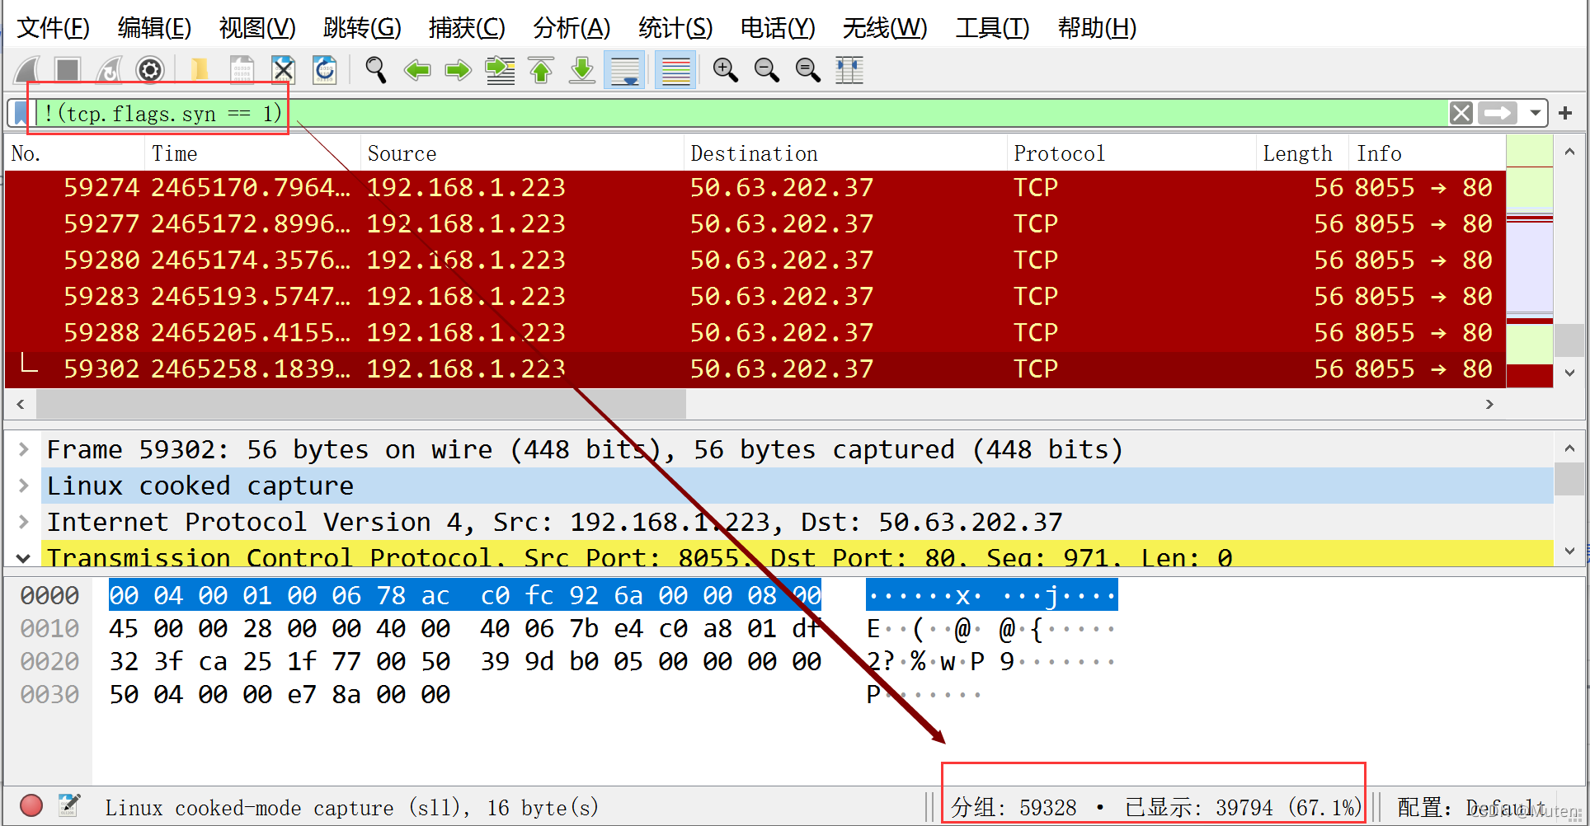Click the restart capture fin icon
1590x826 pixels.
pyautogui.click(x=109, y=70)
